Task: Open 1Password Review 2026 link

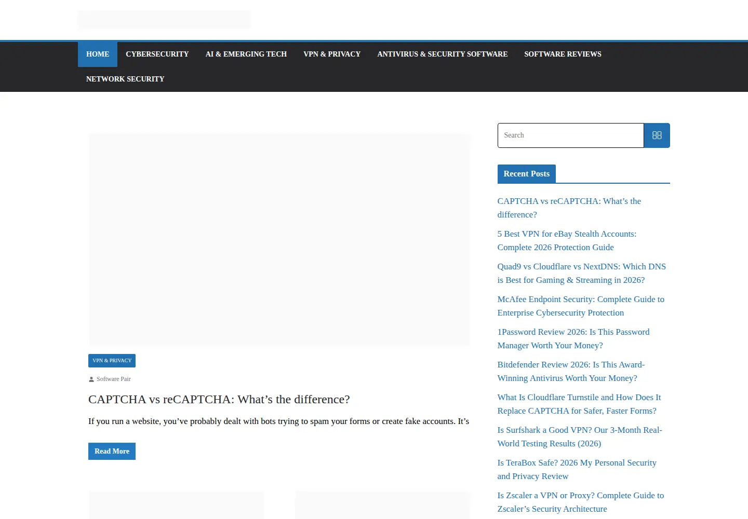Action: tap(573, 338)
